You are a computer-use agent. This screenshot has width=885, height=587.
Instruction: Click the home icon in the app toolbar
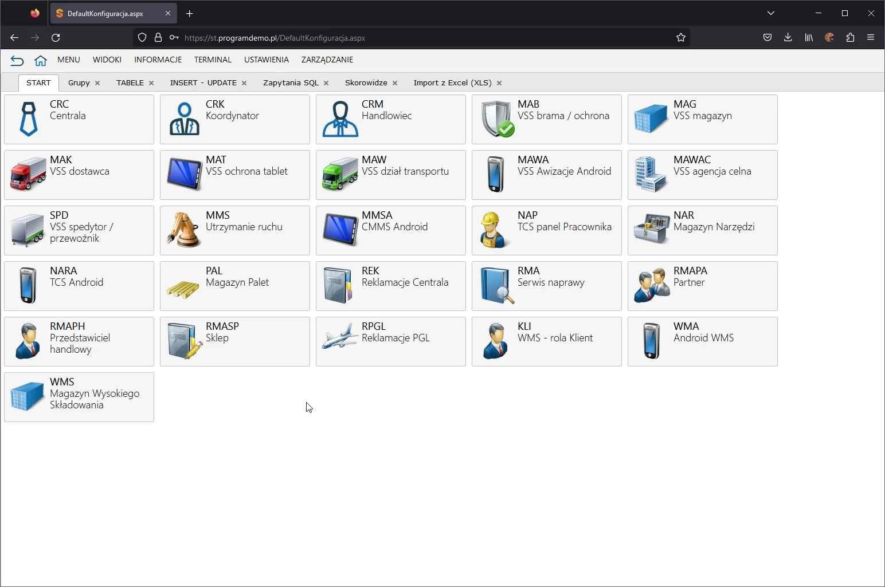coord(40,60)
